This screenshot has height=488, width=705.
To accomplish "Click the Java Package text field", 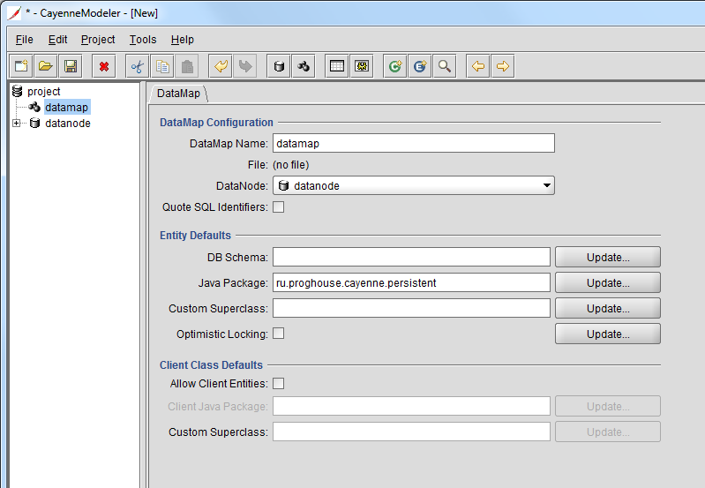I will 411,283.
